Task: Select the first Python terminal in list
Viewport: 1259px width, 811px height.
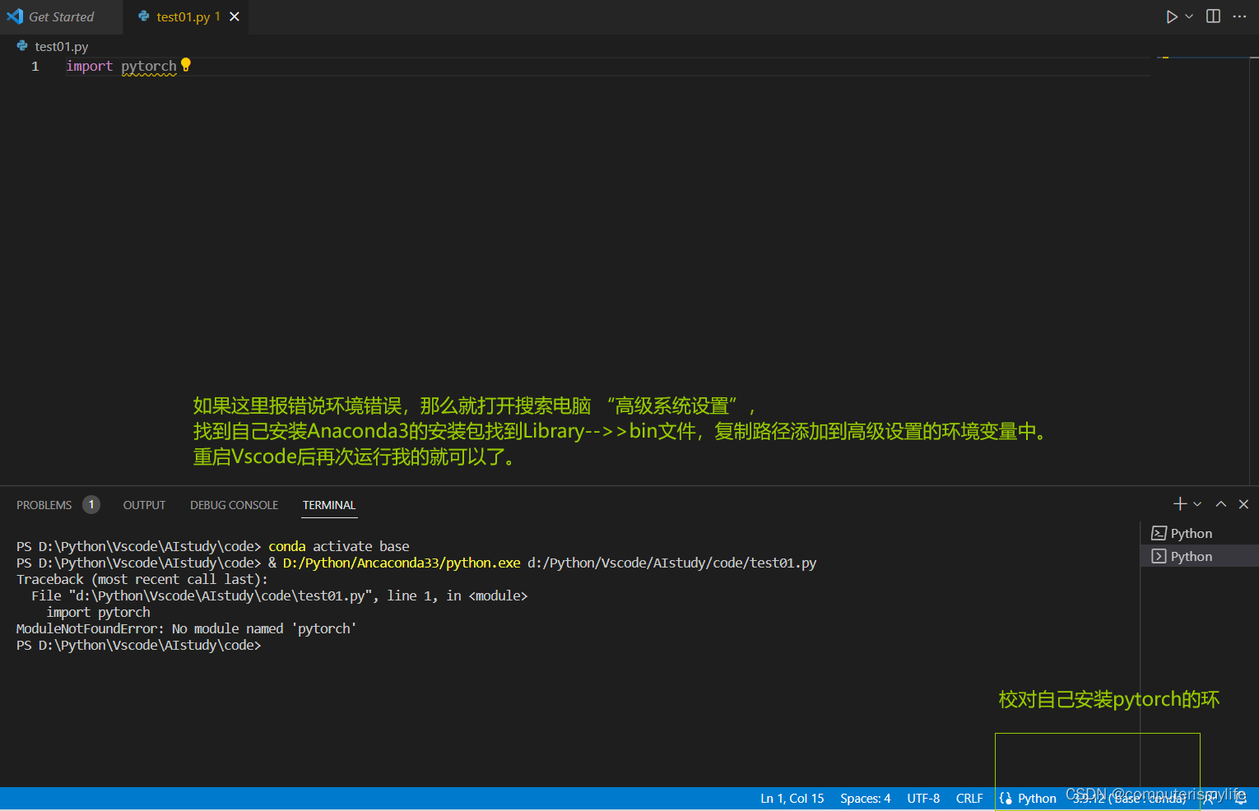Action: coord(1200,533)
